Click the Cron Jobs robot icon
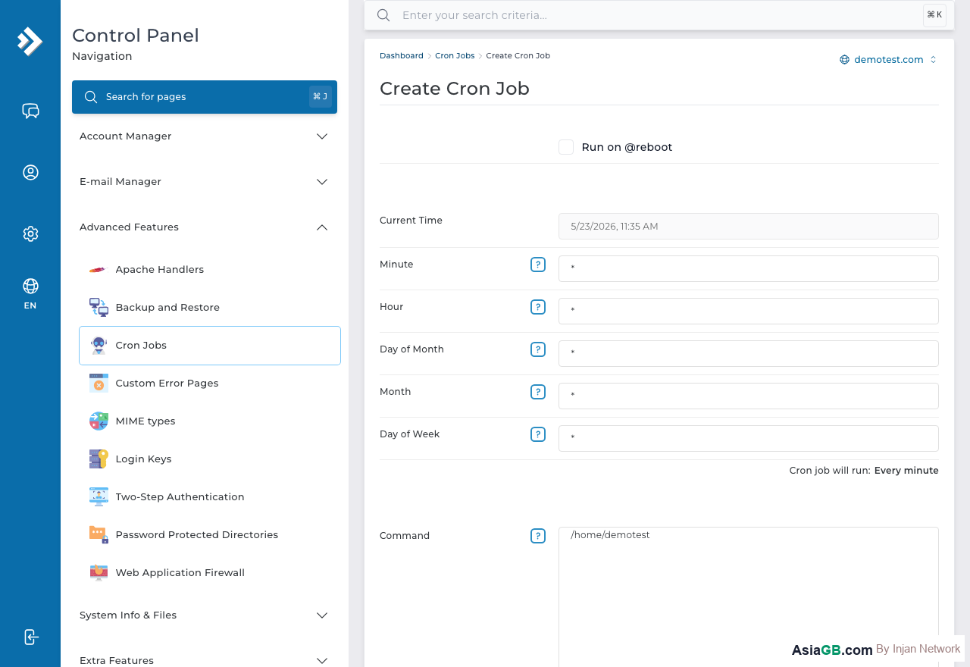Image resolution: width=970 pixels, height=667 pixels. tap(99, 346)
